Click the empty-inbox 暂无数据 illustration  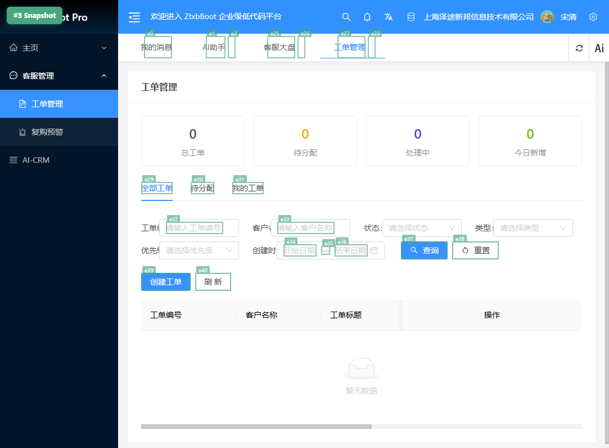coord(361,368)
